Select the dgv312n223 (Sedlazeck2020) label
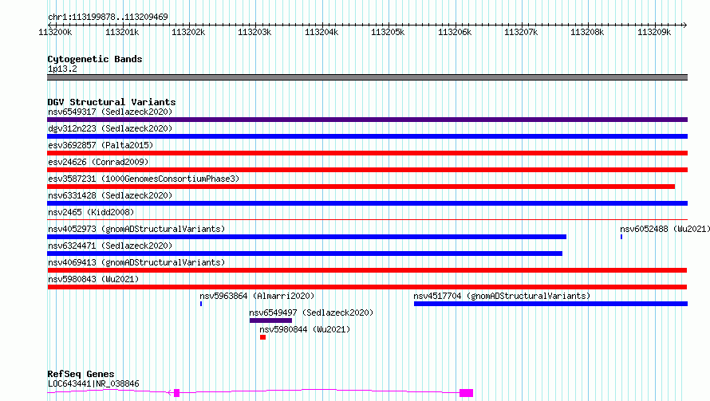Screen dimensions: 710x401 [x=110, y=128]
